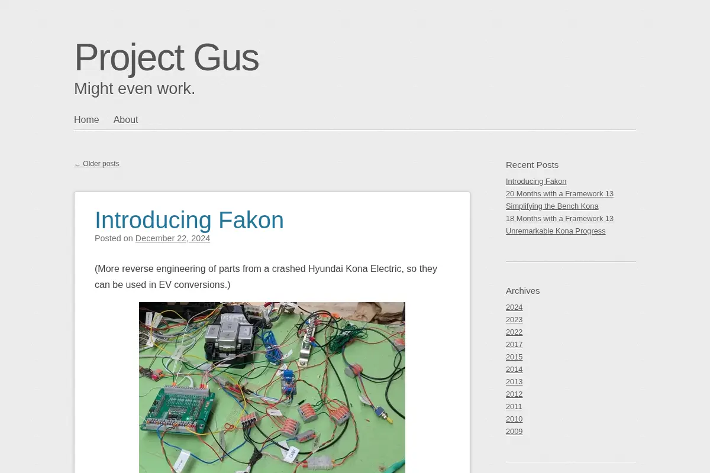View the 2011 archive

click(x=514, y=406)
